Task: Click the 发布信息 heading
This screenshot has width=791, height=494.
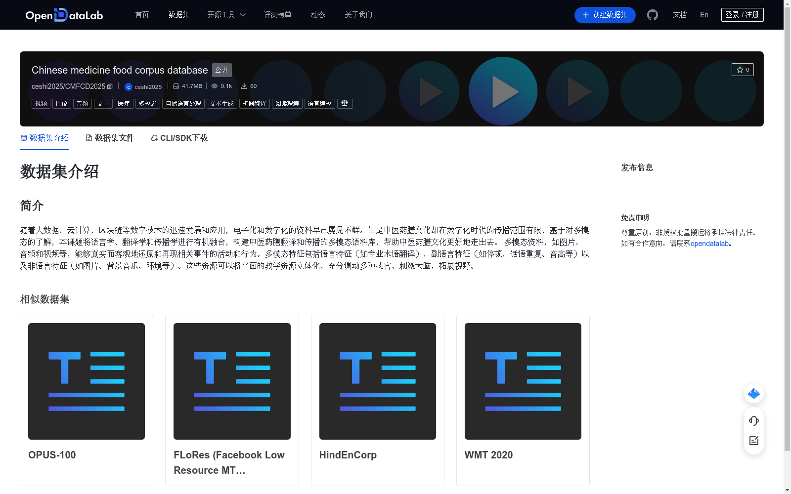Action: (x=637, y=167)
